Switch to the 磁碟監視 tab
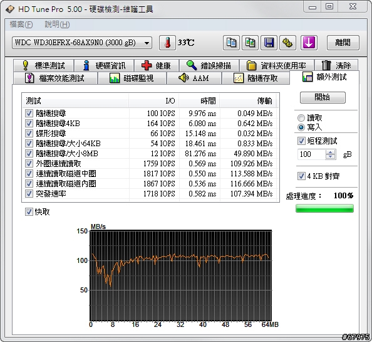This screenshot has width=372, height=342. 132,78
